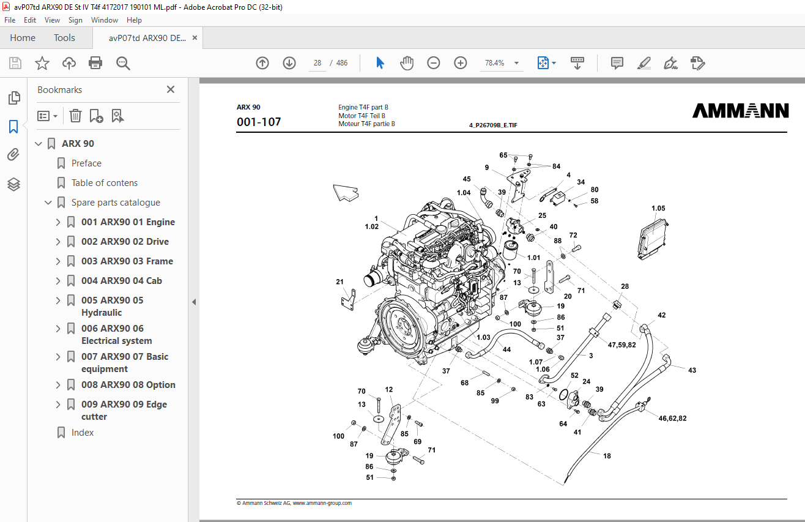Open the Attachments paperclip panel
The width and height of the screenshot is (805, 522).
click(13, 155)
